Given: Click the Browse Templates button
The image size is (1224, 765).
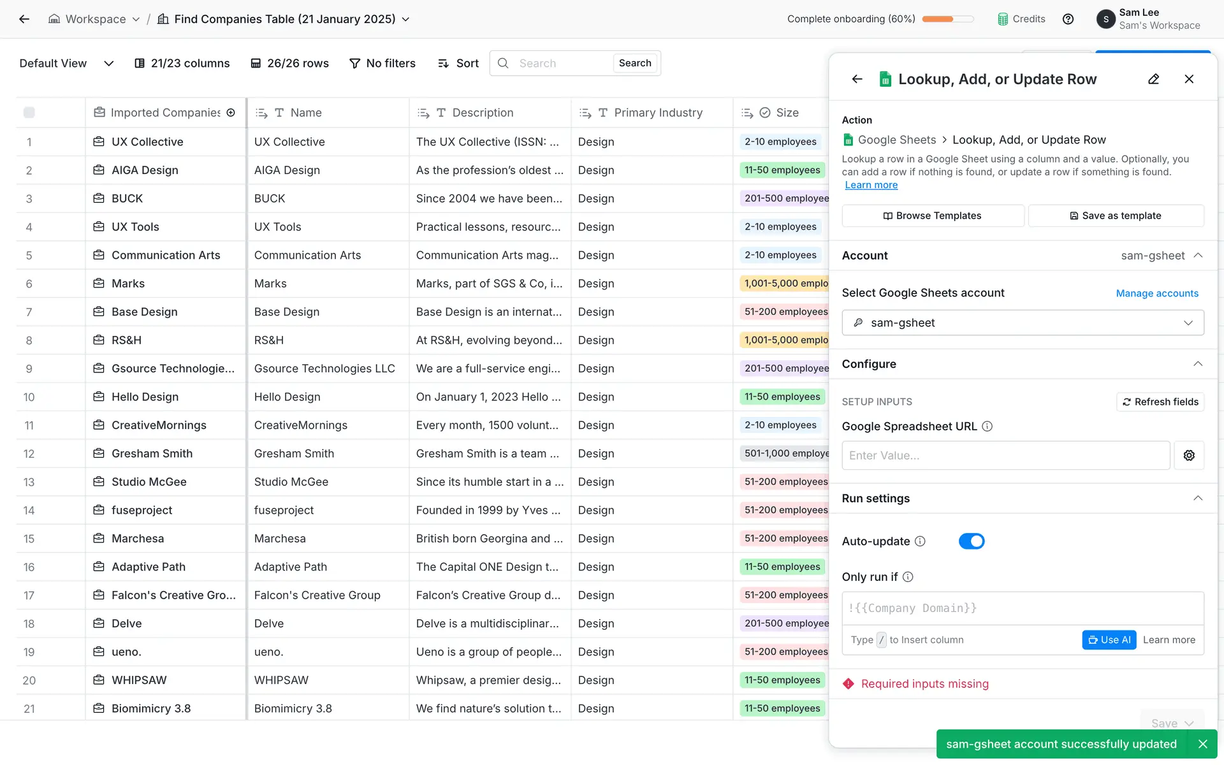Looking at the screenshot, I should click(x=932, y=215).
